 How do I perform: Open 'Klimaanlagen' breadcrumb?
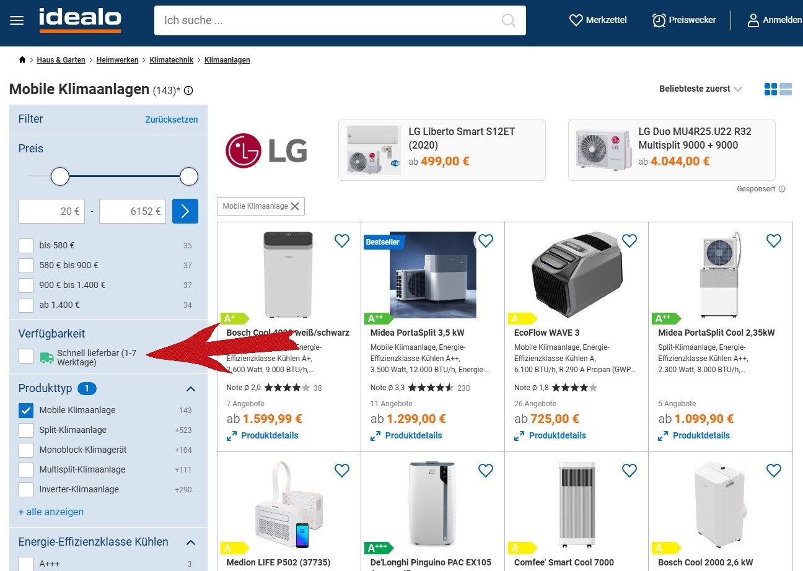tap(227, 60)
